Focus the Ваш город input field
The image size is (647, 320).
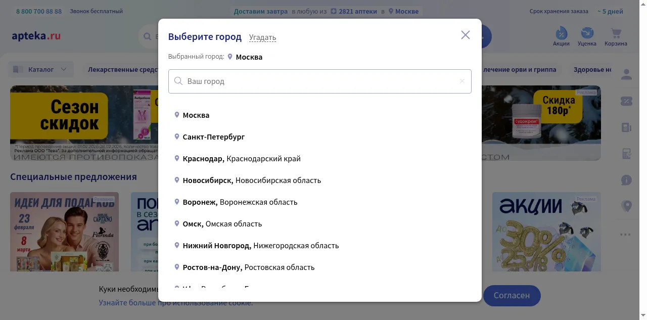coord(320,81)
